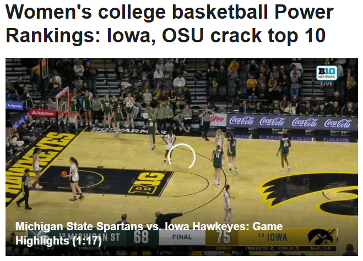Screen dimensions: 363x261
Task: Click the Michigan State vs. Iowa Game Highlights caption
Action: (149, 234)
